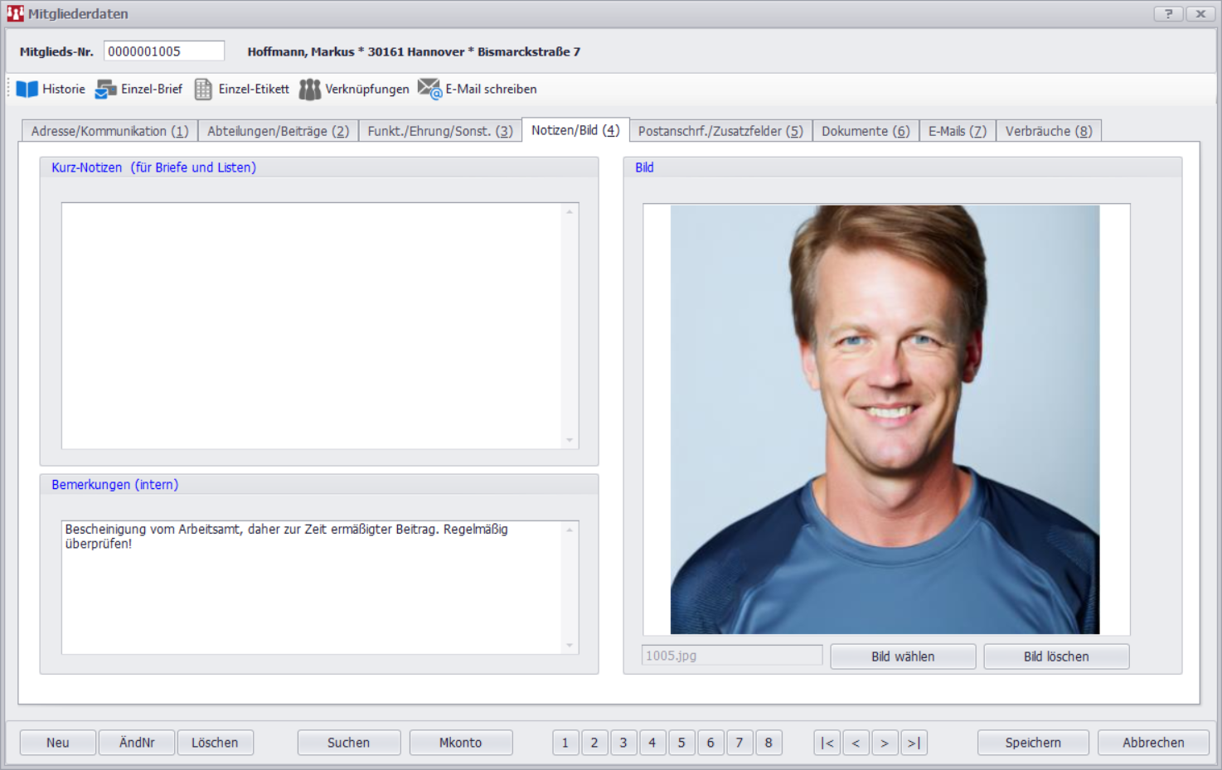Jump to last record navigation button
Screen dimensions: 1222x770
[914, 743]
